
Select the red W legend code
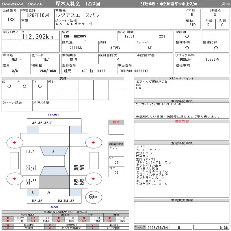[x=8, y=225]
